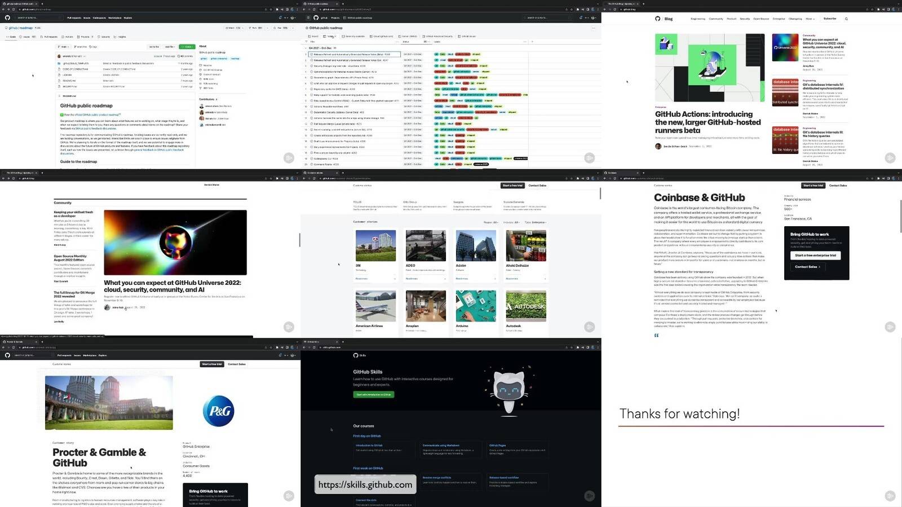
Task: Open Introduction to GitHub course card
Action: pos(386,449)
